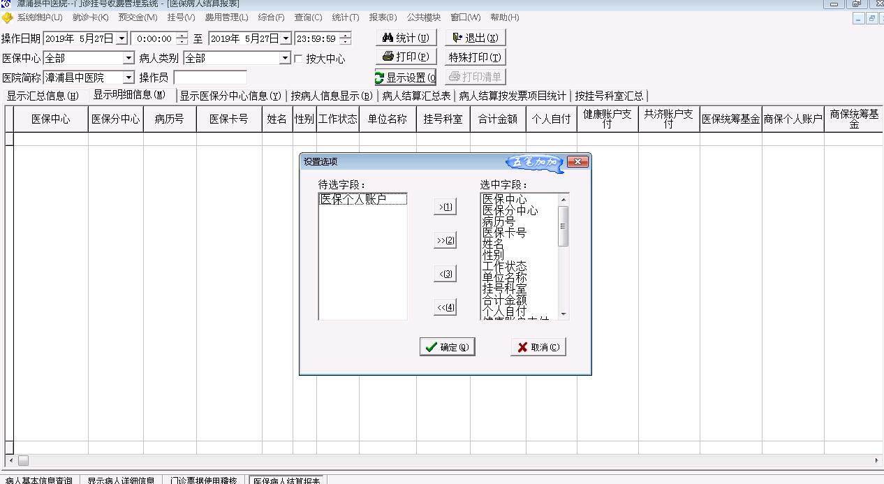884x484 pixels.
Task: Click the greyed 打印清单 button
Action: coord(476,77)
